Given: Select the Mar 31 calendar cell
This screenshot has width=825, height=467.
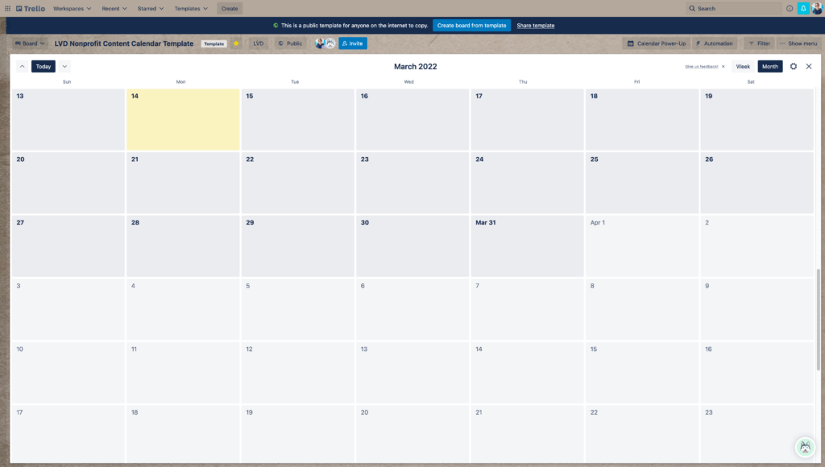Looking at the screenshot, I should pyautogui.click(x=527, y=246).
